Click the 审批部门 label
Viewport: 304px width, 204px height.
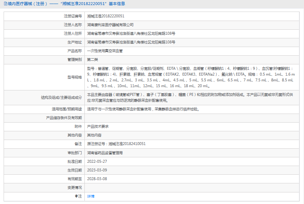coord(75,153)
